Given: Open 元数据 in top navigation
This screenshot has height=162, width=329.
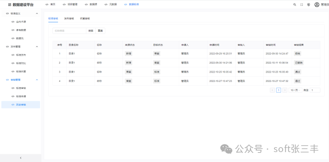Looking at the screenshot, I should [x=111, y=5].
